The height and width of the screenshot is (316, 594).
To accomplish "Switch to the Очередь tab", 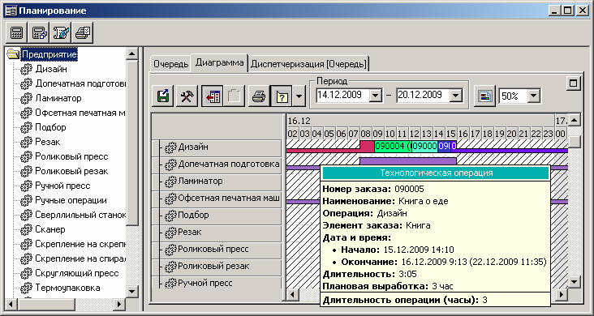I will tap(170, 64).
